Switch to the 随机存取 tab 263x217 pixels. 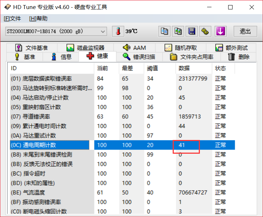pyautogui.click(x=181, y=48)
